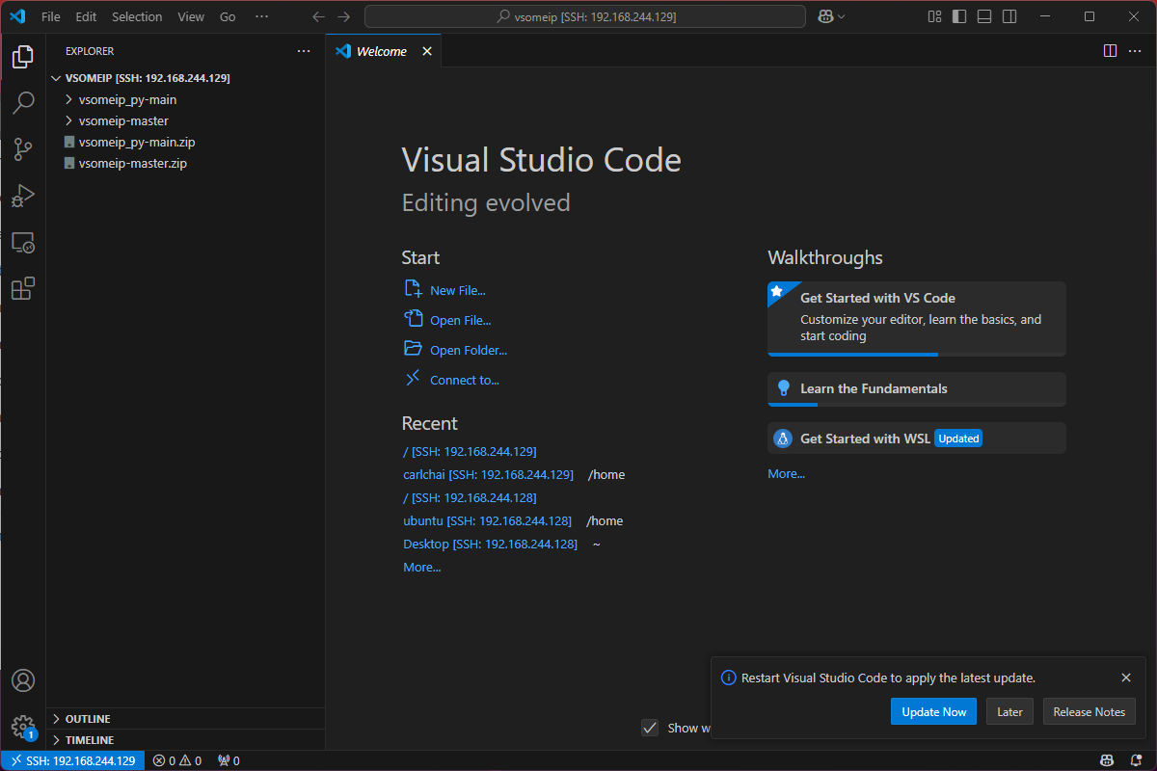Click More... under Walkthroughs
Image resolution: width=1157 pixels, height=771 pixels.
click(x=786, y=473)
